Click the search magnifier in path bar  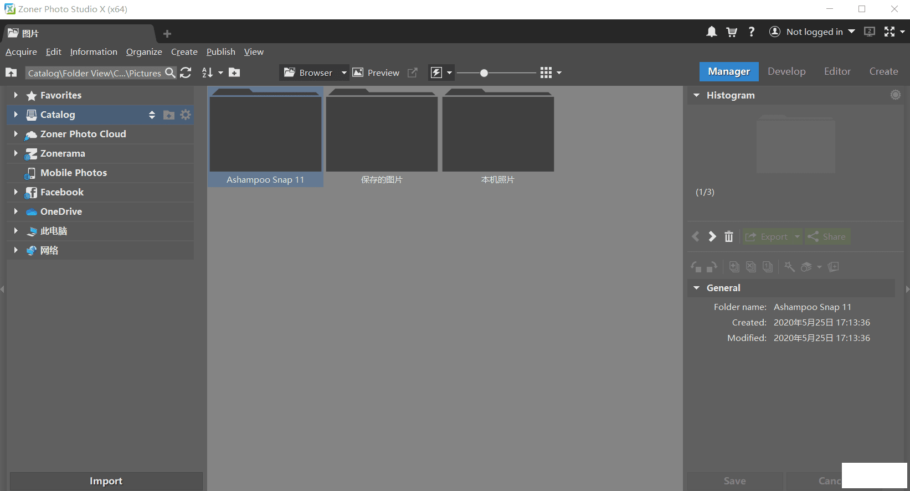[x=170, y=73]
